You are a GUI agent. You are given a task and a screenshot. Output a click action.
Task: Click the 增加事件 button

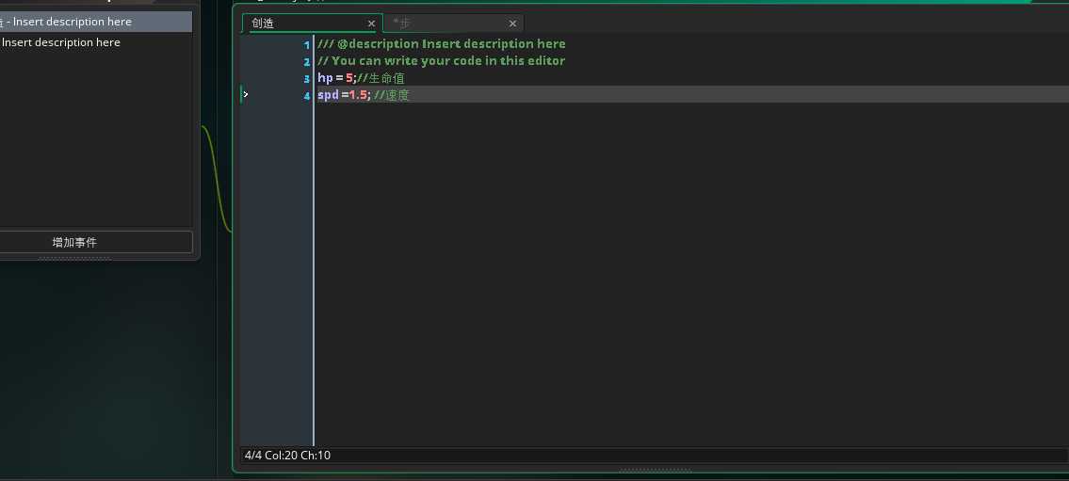(x=95, y=242)
